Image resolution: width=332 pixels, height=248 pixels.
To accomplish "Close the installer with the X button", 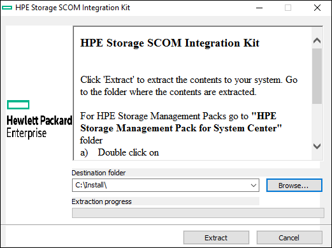I will 317,8.
